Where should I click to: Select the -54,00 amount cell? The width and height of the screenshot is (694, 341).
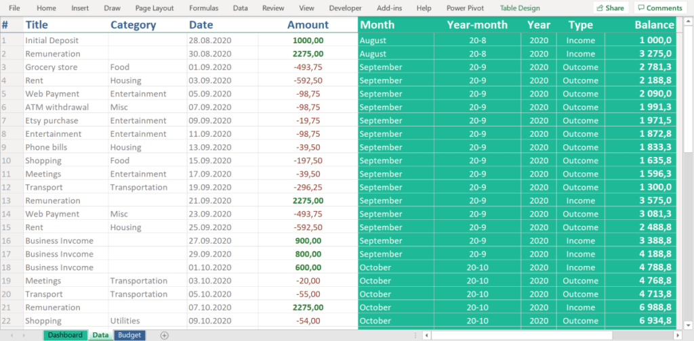[x=308, y=321]
